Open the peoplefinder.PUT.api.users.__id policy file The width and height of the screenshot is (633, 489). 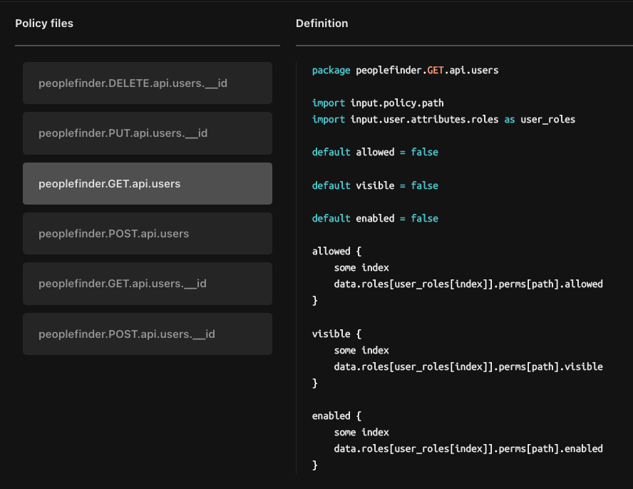147,133
